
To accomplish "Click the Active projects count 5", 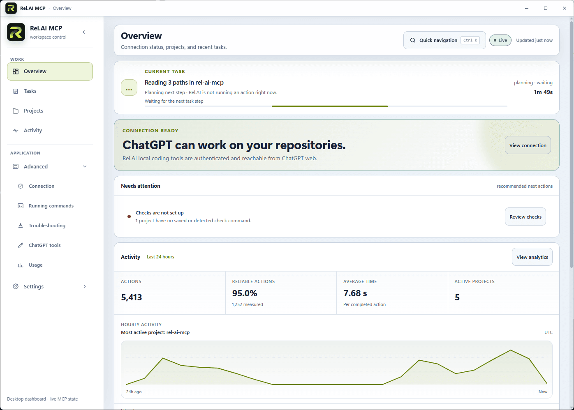I will 457,297.
